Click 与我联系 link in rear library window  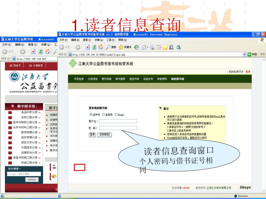(x=36, y=66)
